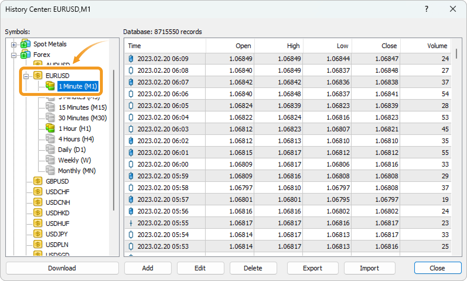Click the USDJPY symbol icon
Screen dimensions: 467x281
(38, 234)
